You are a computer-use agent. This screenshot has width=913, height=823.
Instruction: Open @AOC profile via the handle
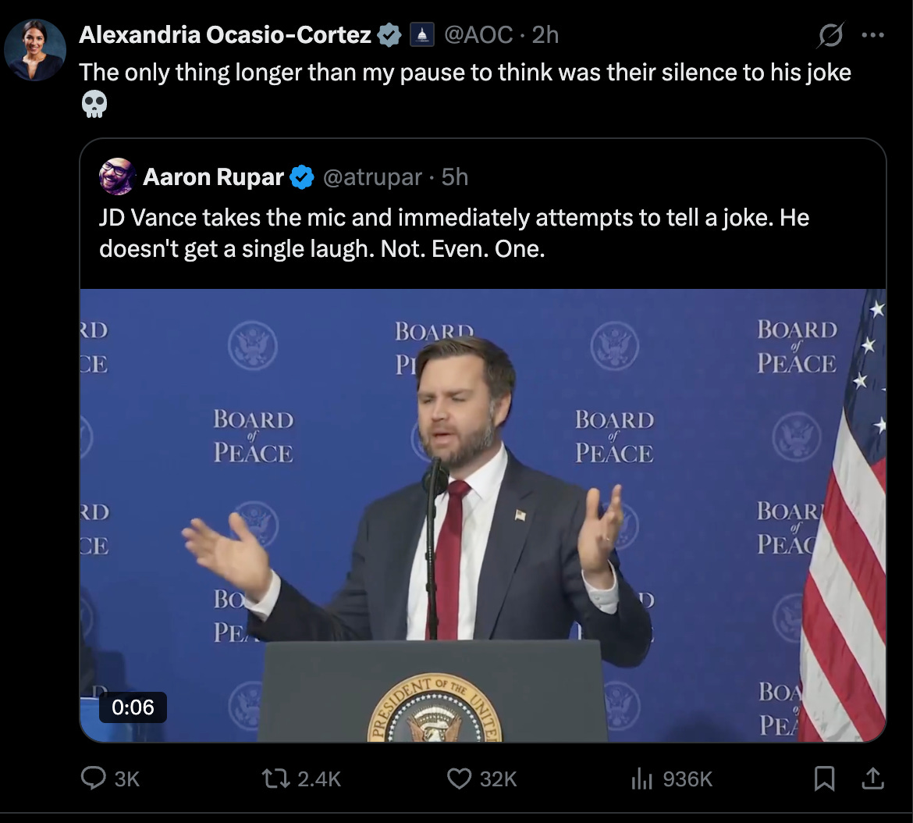click(478, 34)
